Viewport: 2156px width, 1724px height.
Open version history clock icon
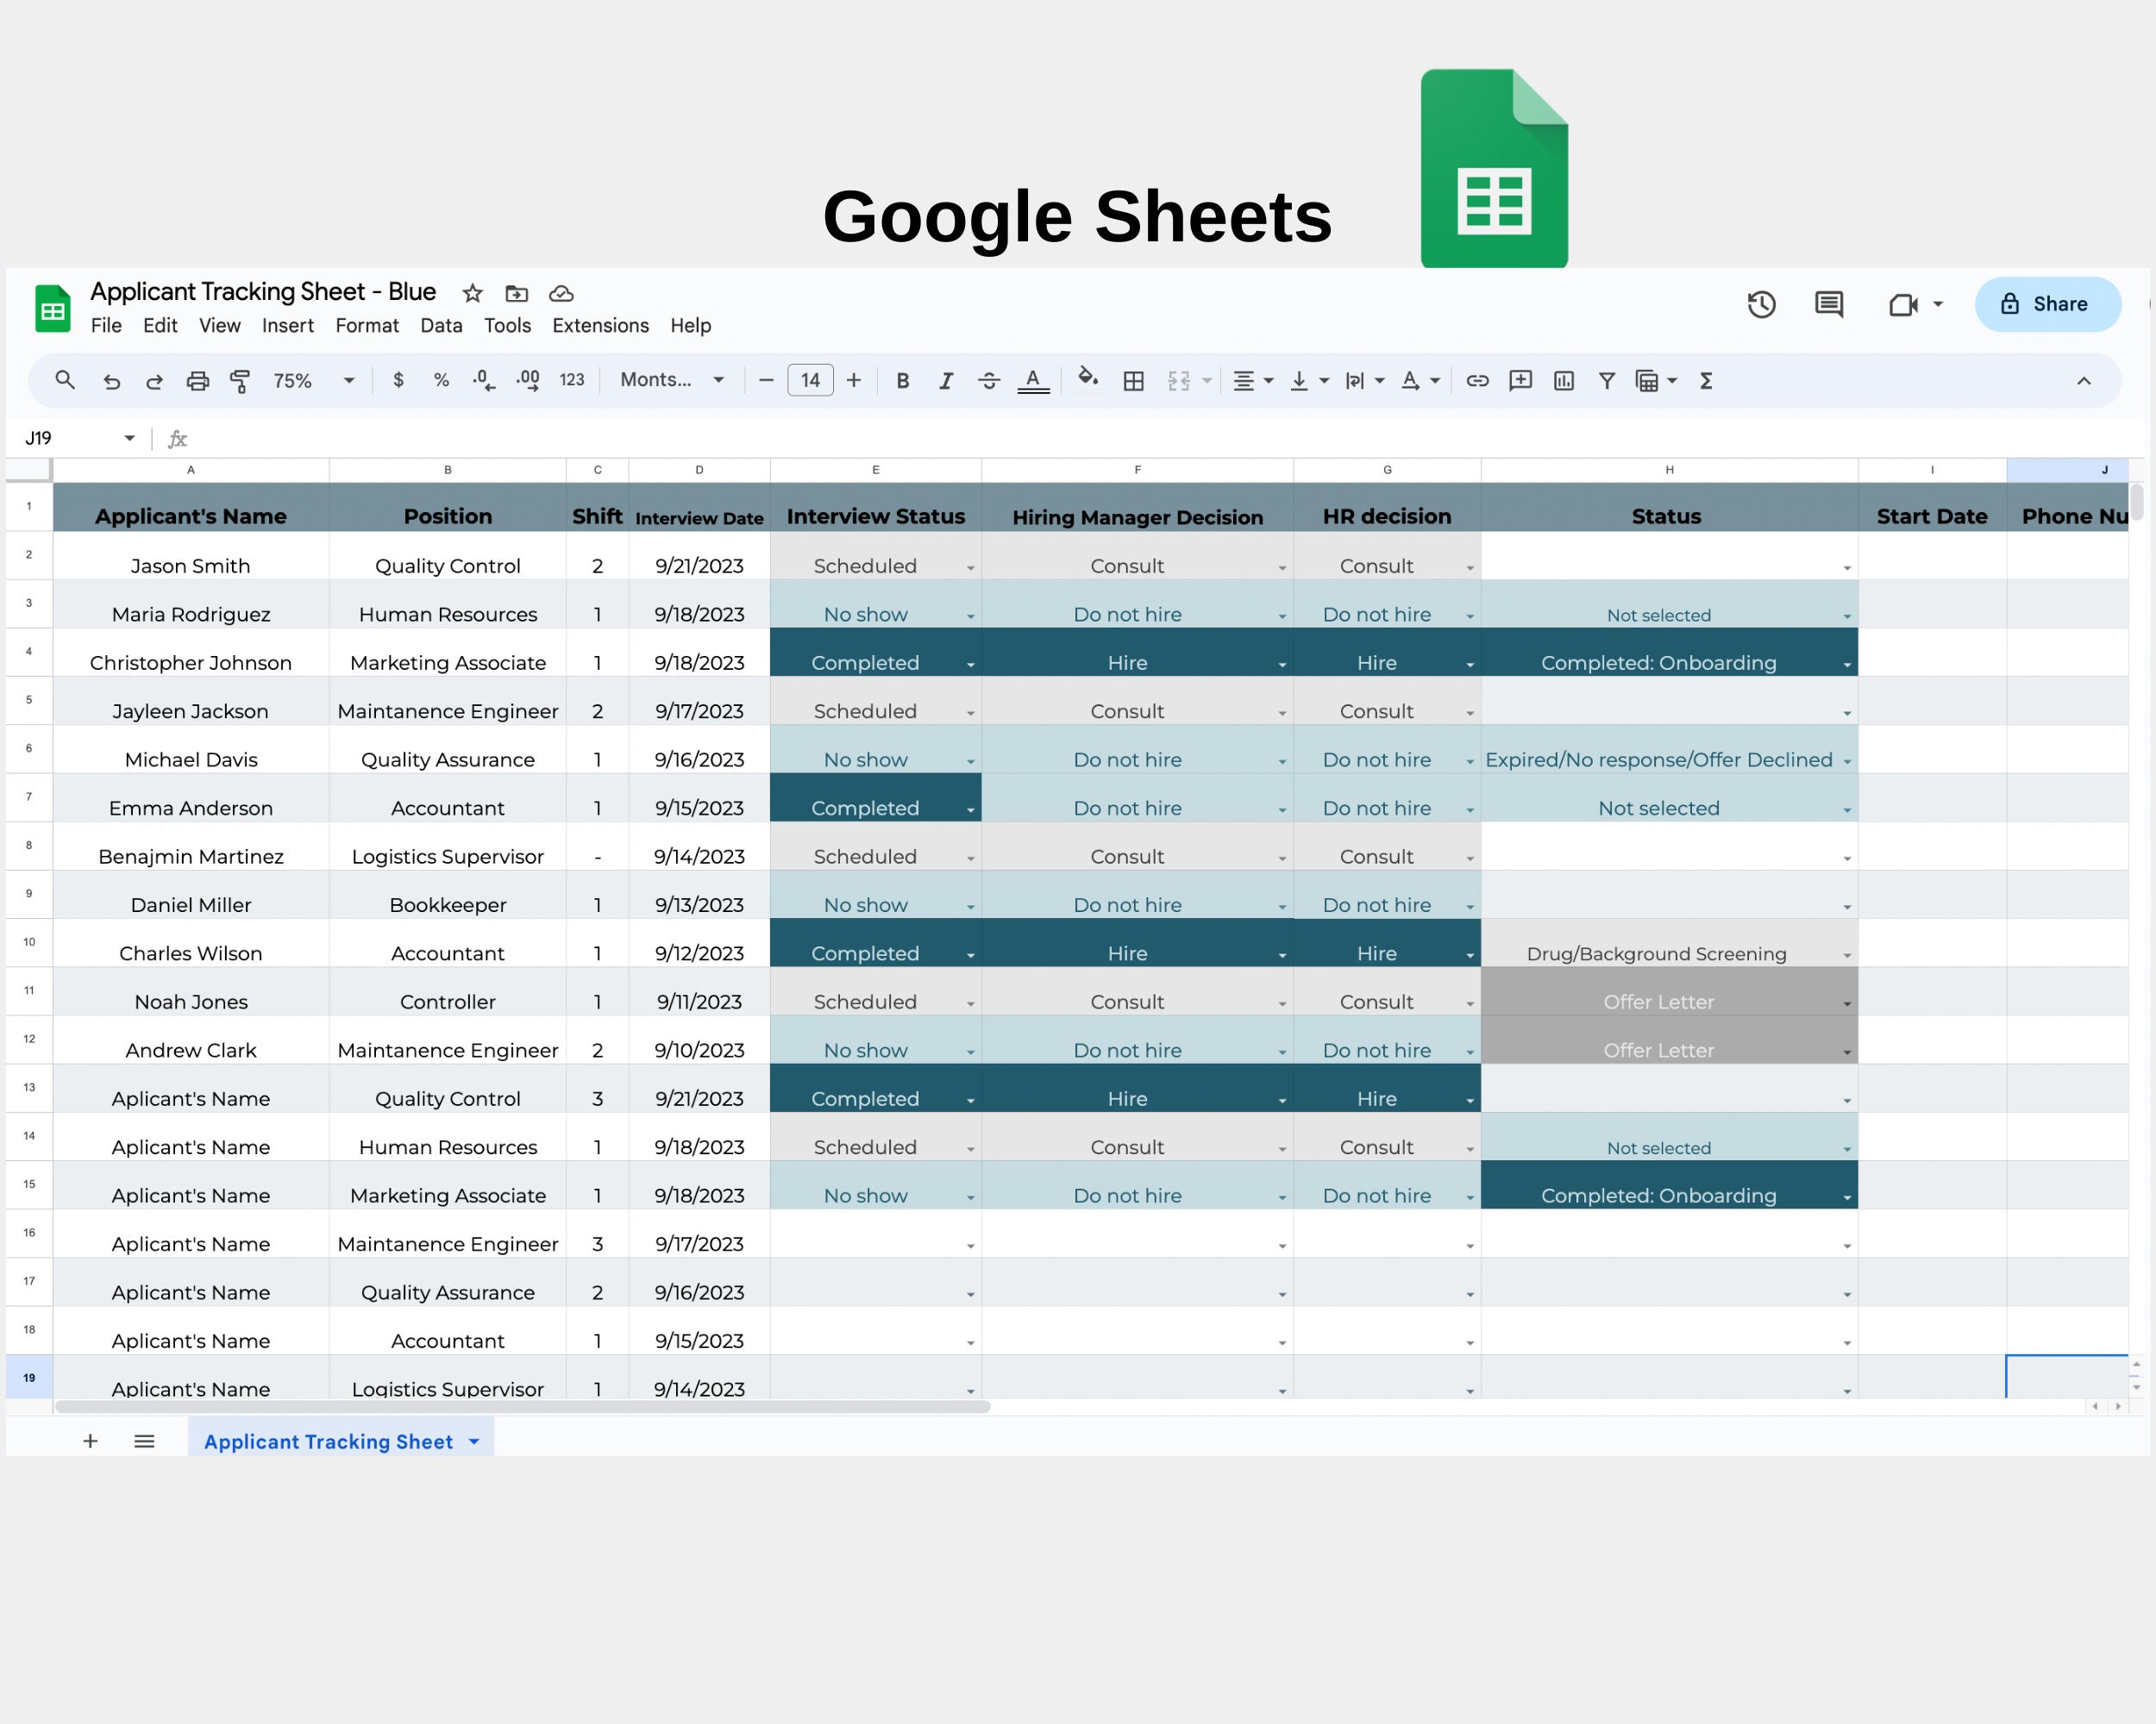1761,303
